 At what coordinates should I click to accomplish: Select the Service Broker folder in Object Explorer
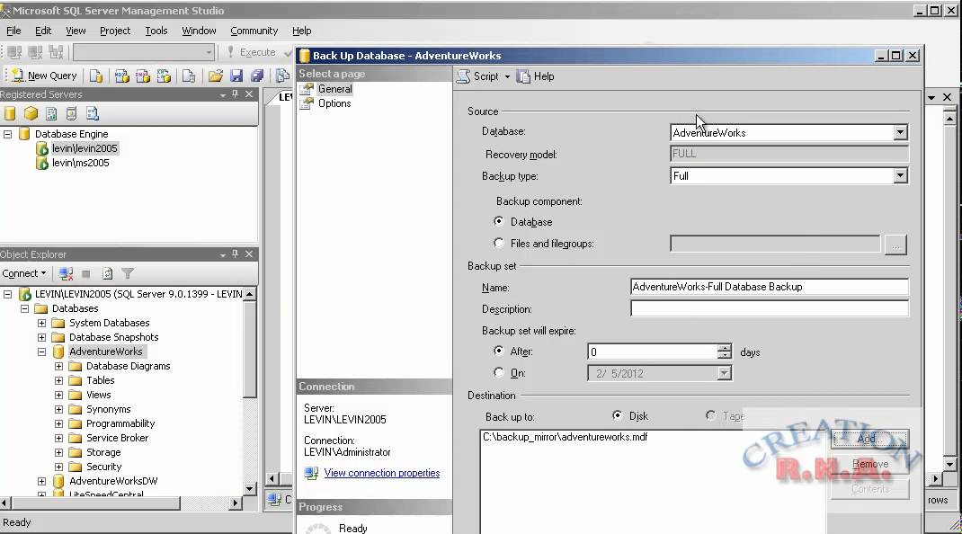click(x=117, y=438)
